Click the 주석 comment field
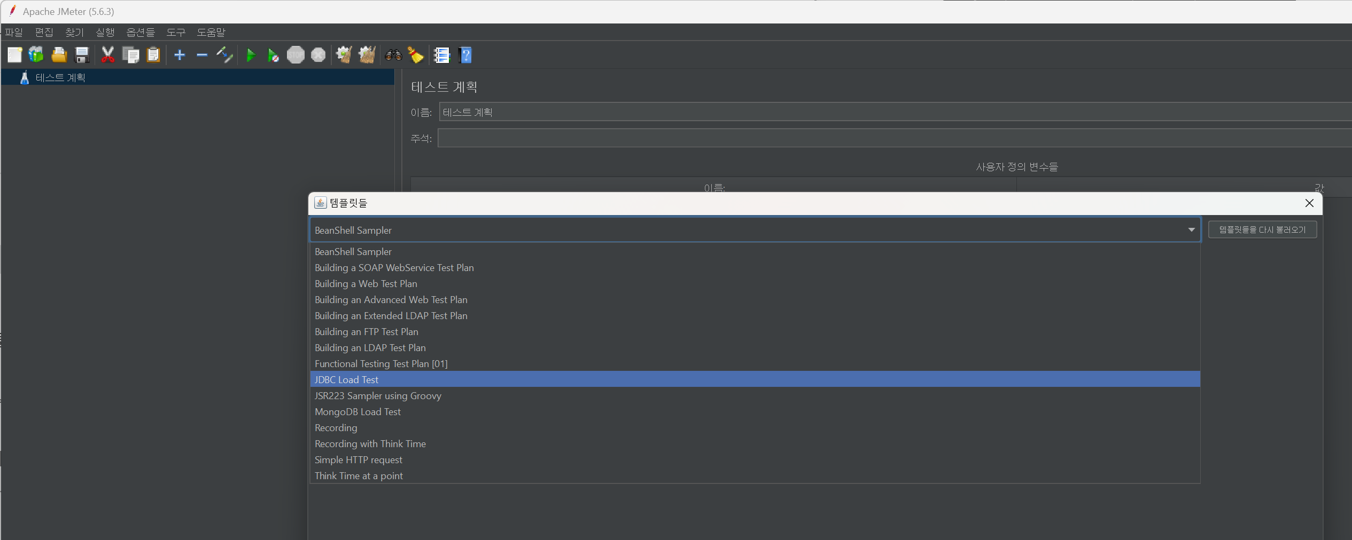This screenshot has height=540, width=1352. click(x=895, y=138)
